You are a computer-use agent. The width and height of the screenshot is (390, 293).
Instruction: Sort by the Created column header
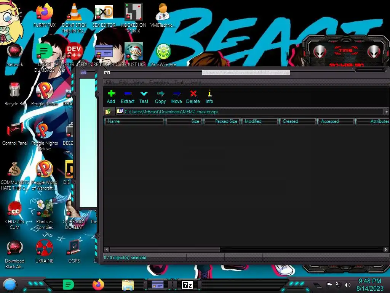pyautogui.click(x=298, y=121)
